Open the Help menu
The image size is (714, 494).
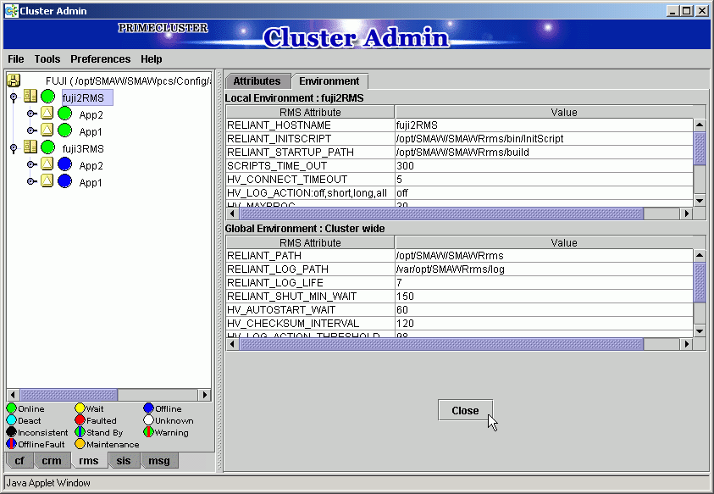pyautogui.click(x=151, y=59)
